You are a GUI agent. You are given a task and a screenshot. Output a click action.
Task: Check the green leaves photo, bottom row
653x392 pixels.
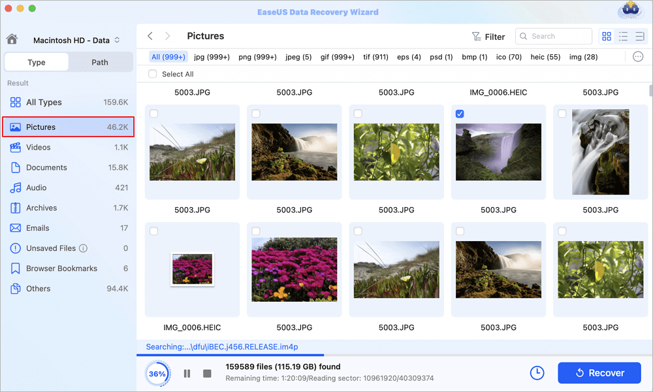click(x=562, y=231)
